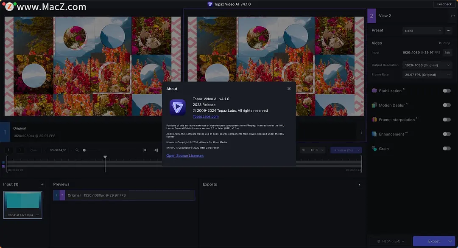Select the view 1 number badge

coord(5,132)
